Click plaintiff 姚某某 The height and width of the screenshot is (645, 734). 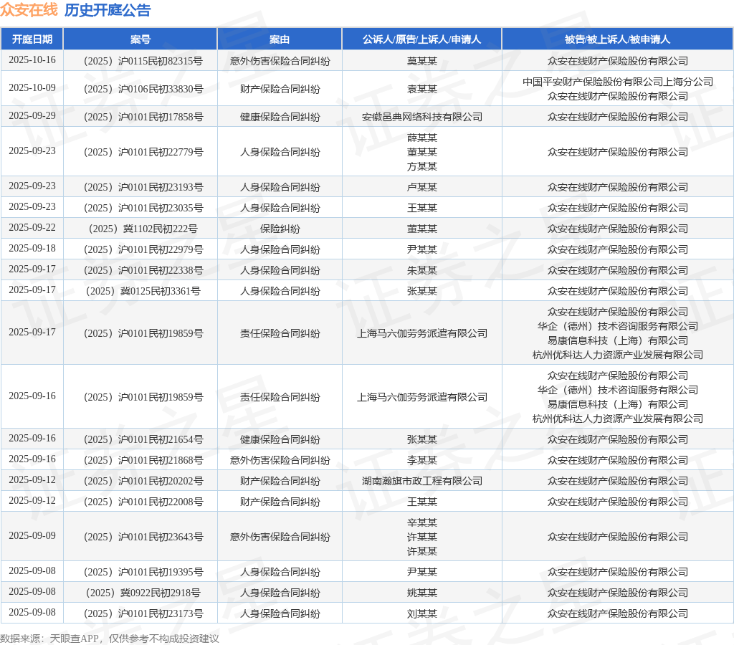(x=421, y=593)
